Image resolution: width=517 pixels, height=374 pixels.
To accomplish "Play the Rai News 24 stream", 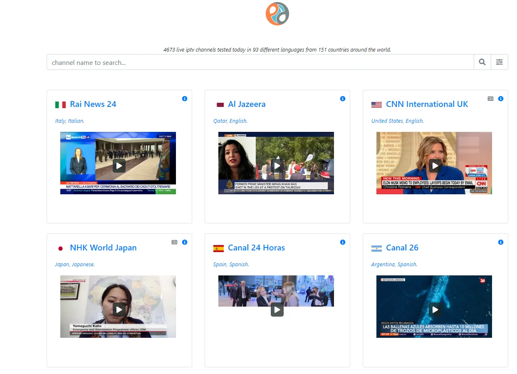I will tap(119, 166).
